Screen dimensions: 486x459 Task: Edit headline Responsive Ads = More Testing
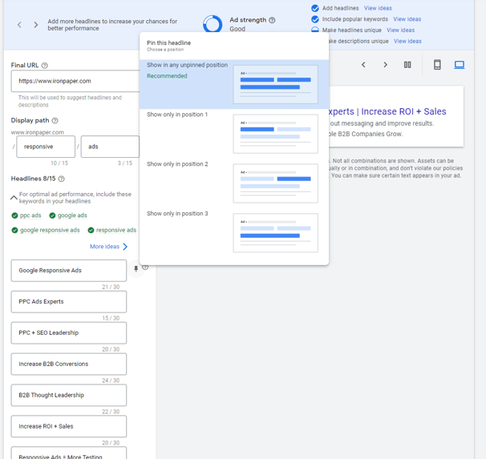click(69, 453)
